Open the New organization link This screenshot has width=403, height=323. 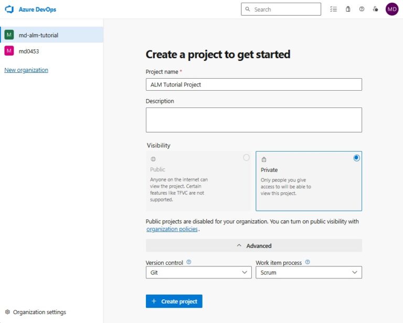click(26, 70)
